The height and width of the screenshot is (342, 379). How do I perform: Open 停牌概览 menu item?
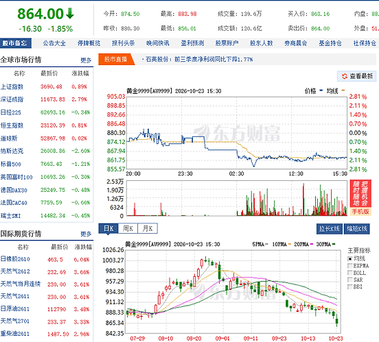tap(89, 43)
